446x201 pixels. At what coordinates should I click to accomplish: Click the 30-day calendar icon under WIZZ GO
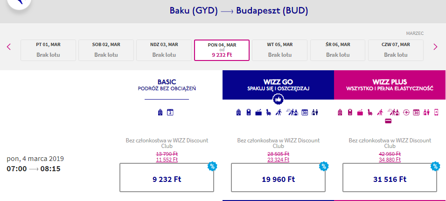pos(305,112)
